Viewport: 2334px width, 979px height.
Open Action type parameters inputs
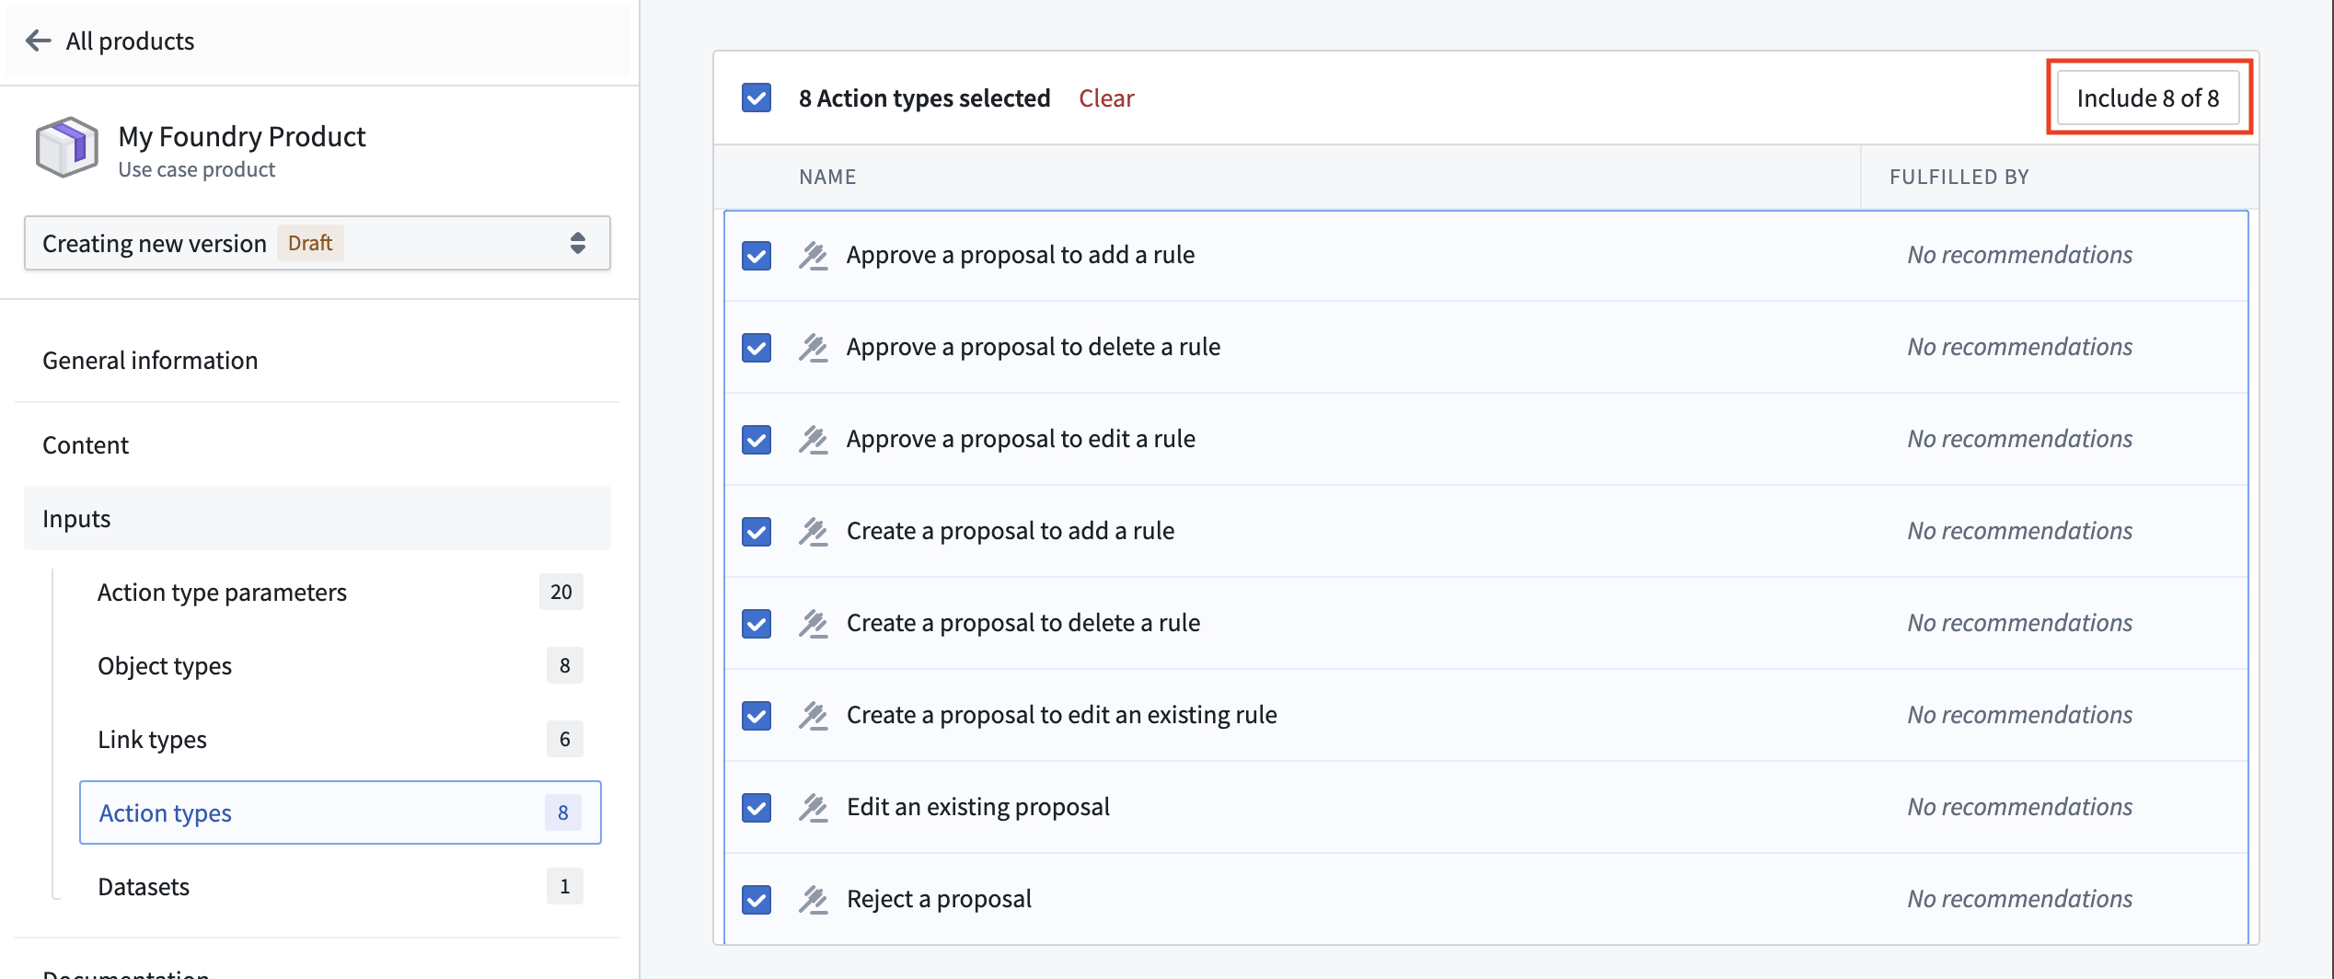pos(341,592)
